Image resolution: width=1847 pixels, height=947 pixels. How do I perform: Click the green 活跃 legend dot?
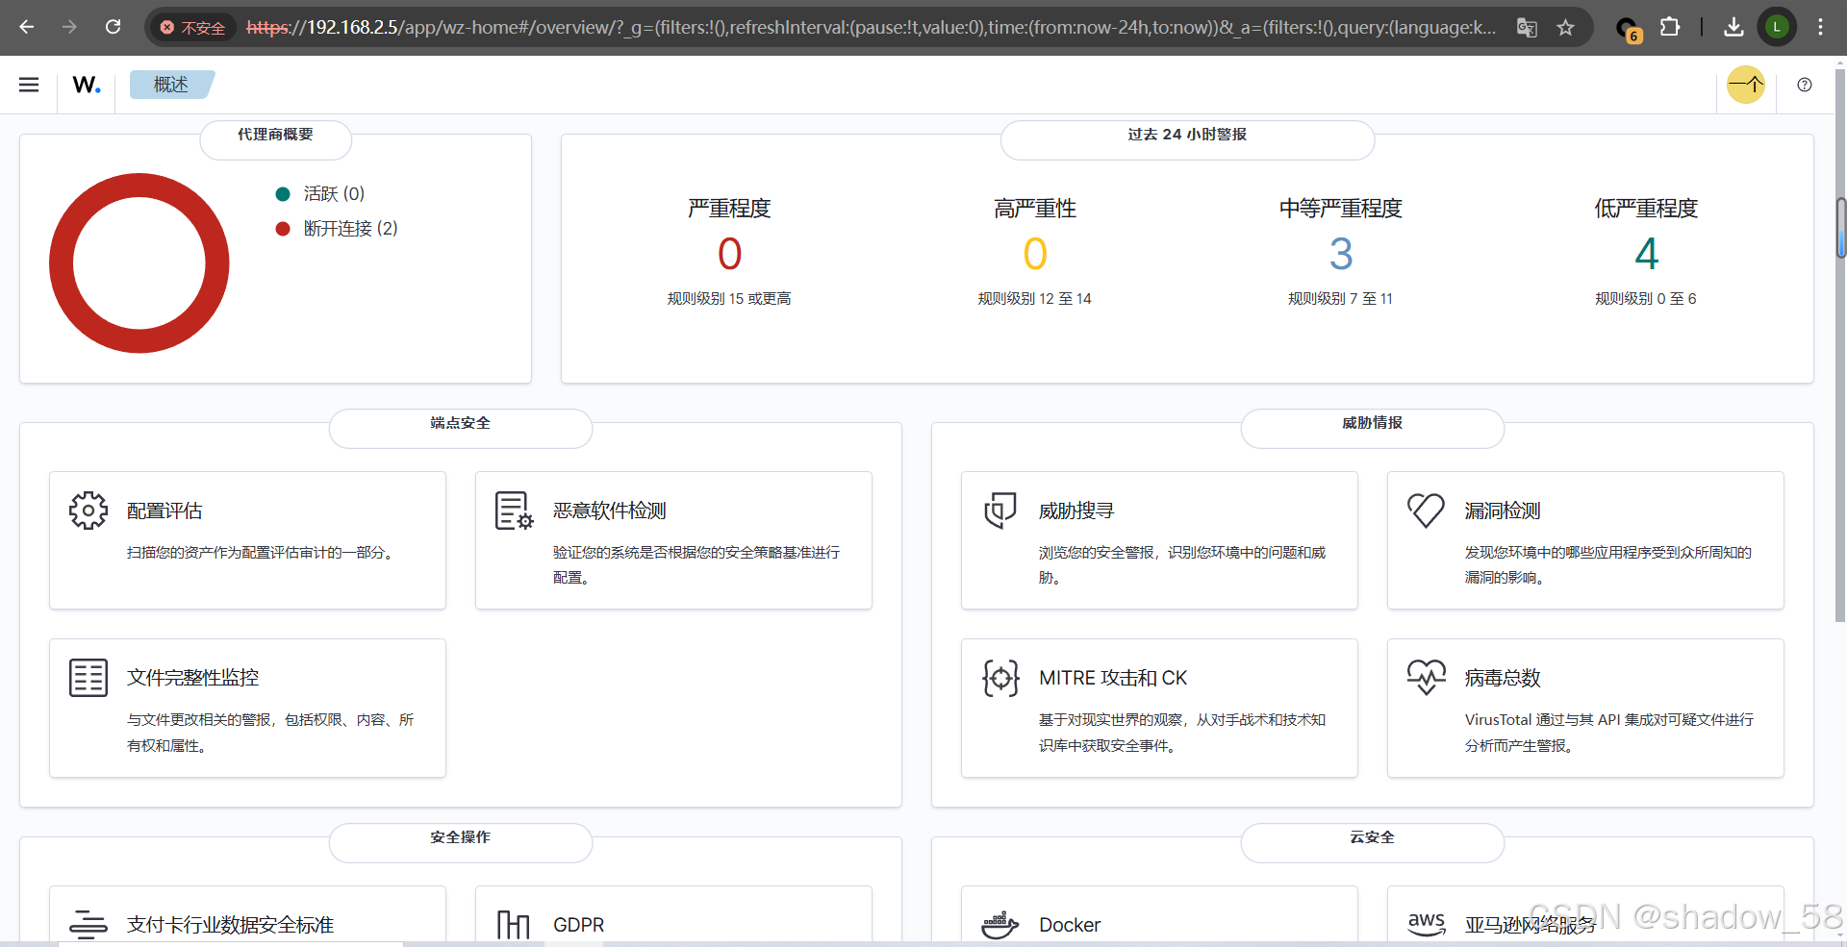(283, 194)
